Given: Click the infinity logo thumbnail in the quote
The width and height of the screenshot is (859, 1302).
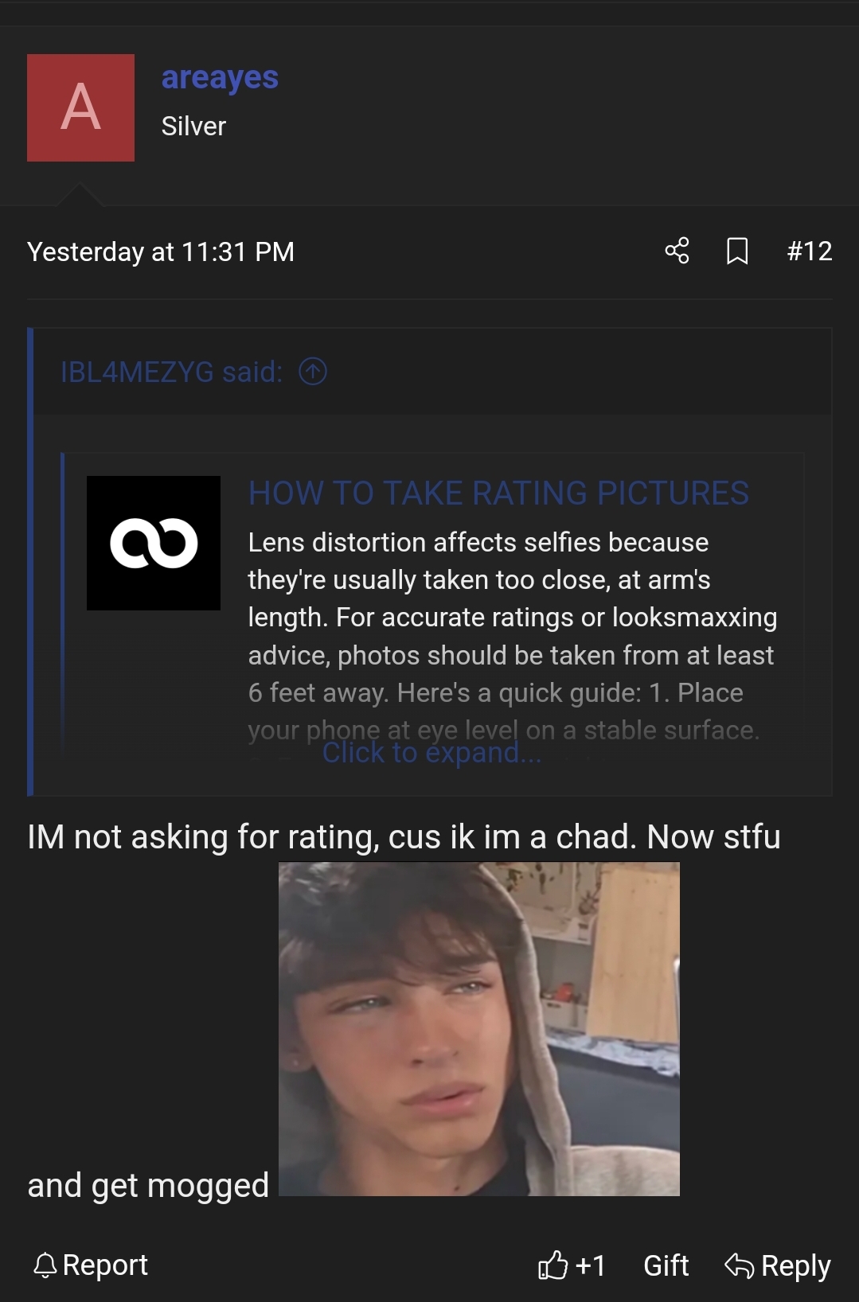Looking at the screenshot, I should [154, 543].
